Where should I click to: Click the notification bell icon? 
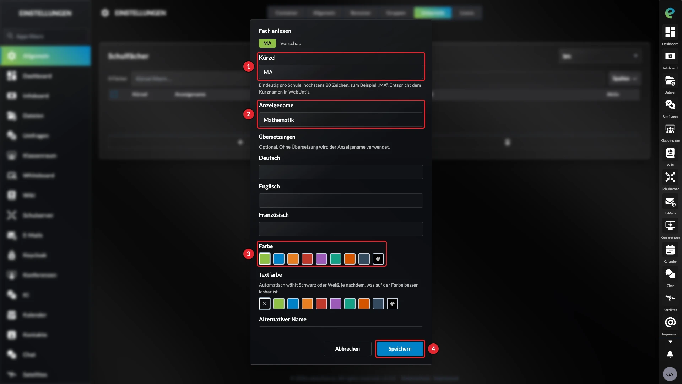click(x=670, y=354)
